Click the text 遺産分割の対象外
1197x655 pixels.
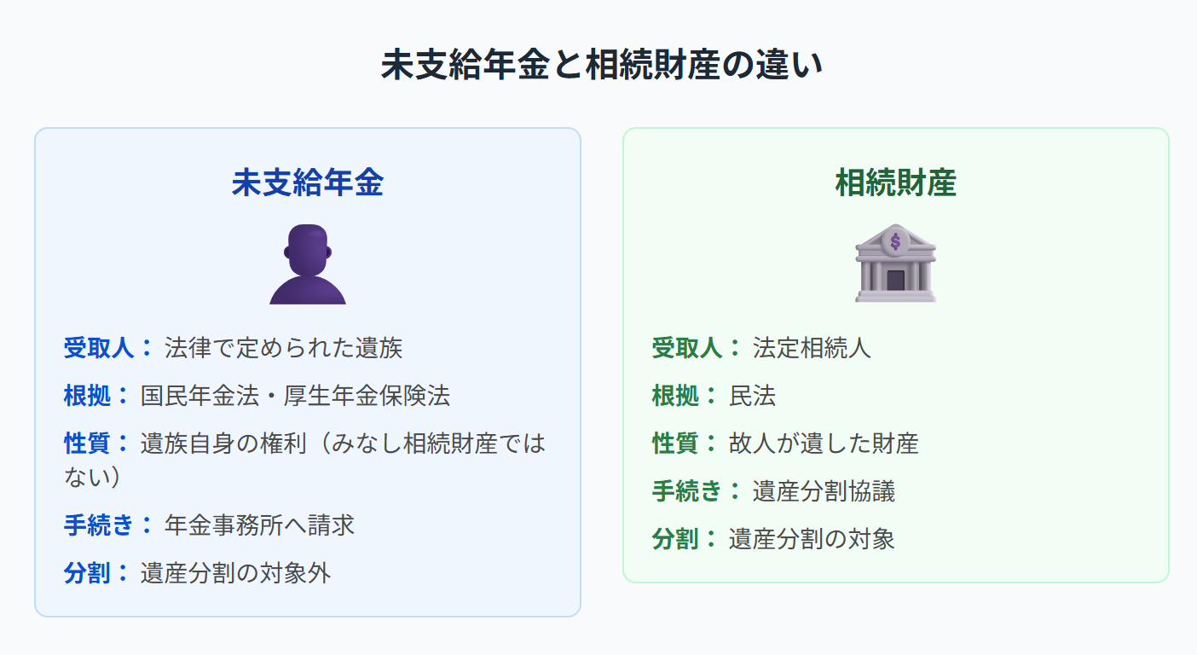coord(235,572)
